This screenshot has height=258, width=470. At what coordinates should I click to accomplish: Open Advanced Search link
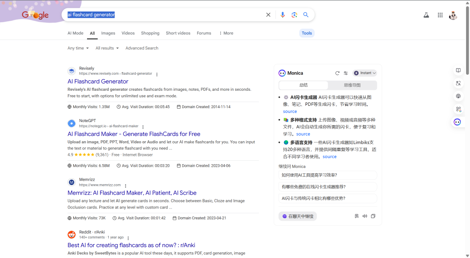[142, 48]
